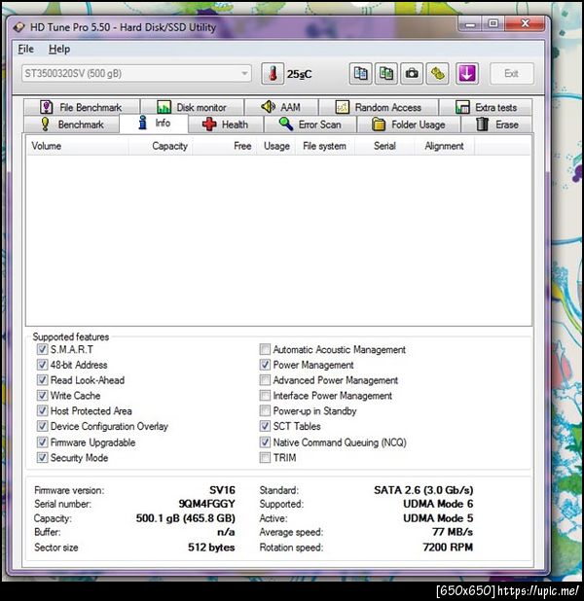Click the Usage column header

pyautogui.click(x=276, y=146)
